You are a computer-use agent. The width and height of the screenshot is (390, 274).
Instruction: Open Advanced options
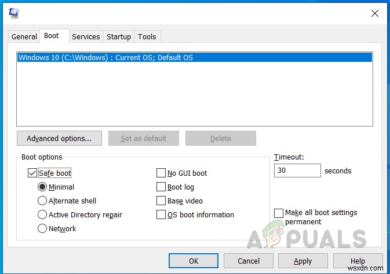[x=59, y=138]
